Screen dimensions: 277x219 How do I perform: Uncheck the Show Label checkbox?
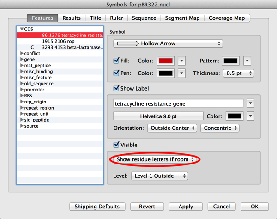coord(116,88)
